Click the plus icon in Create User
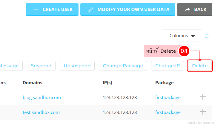 click(x=36, y=10)
